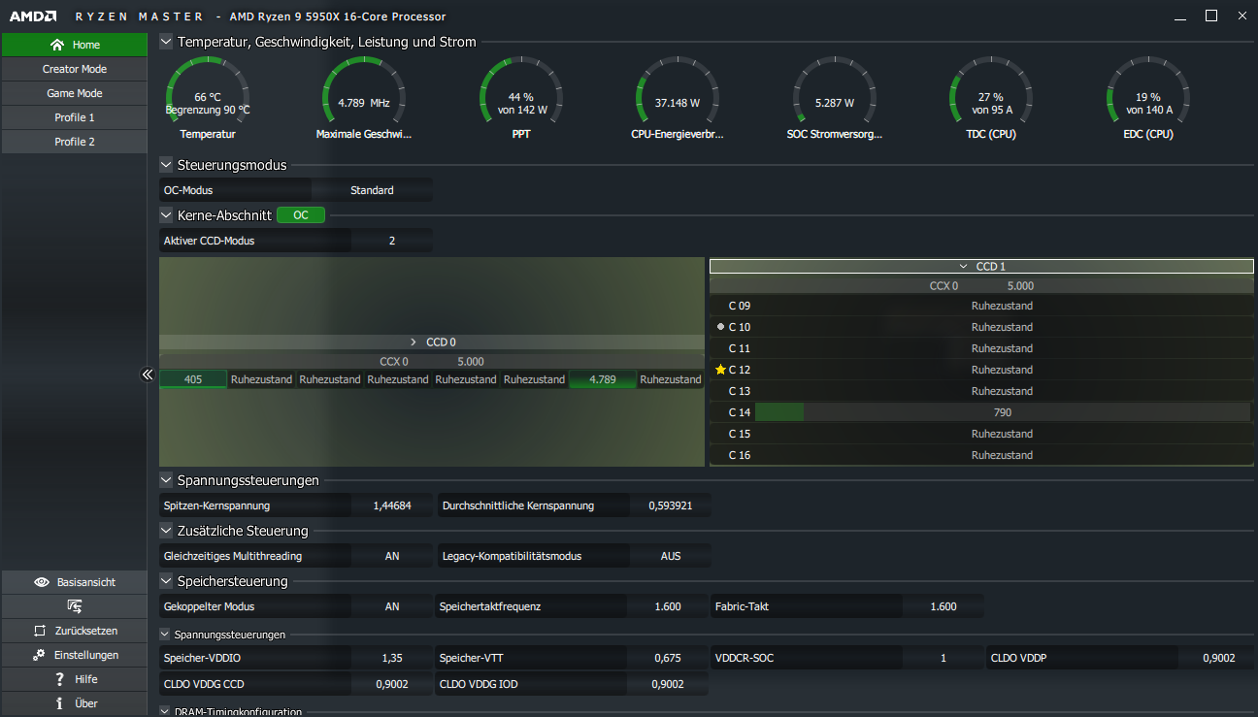This screenshot has width=1258, height=717.
Task: Click VDDCR-SOC value 1
Action: [x=943, y=658]
